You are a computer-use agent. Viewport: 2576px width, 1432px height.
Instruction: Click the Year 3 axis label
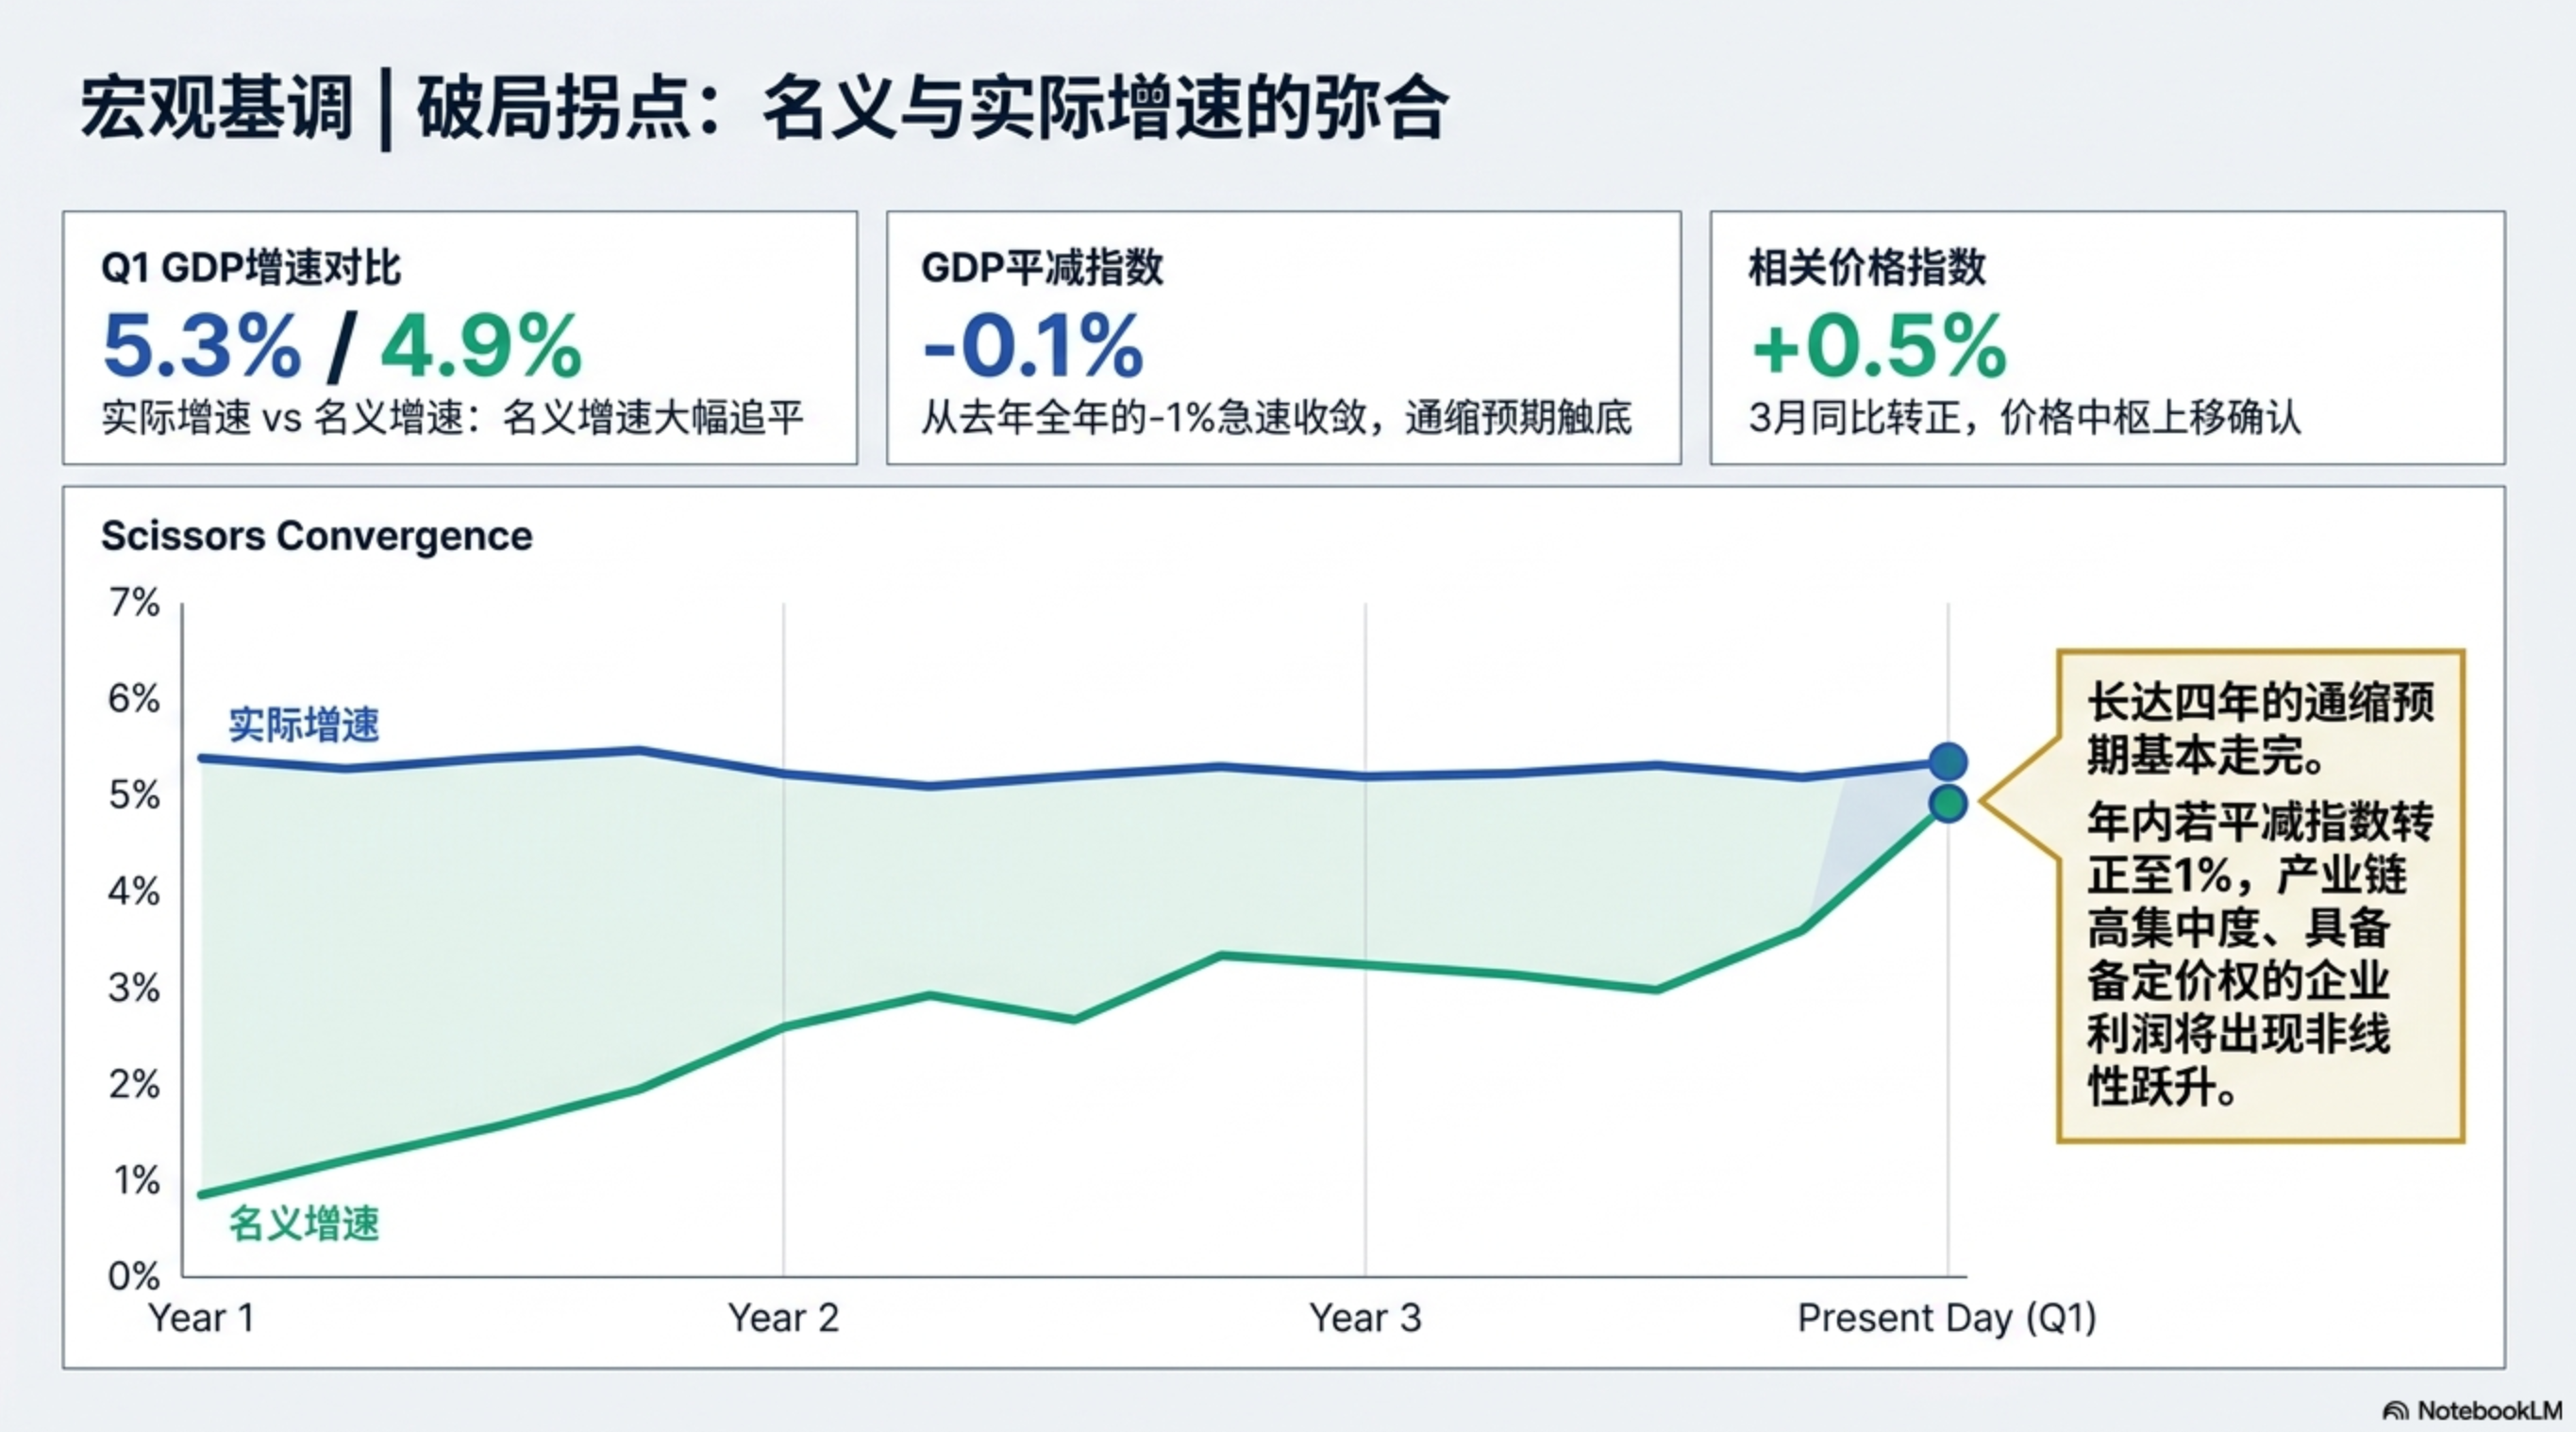click(1365, 1318)
